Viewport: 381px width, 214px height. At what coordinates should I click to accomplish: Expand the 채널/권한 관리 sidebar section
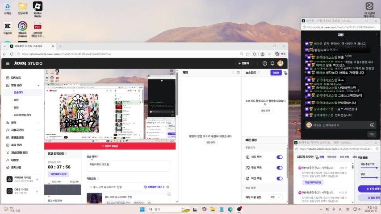(38, 152)
